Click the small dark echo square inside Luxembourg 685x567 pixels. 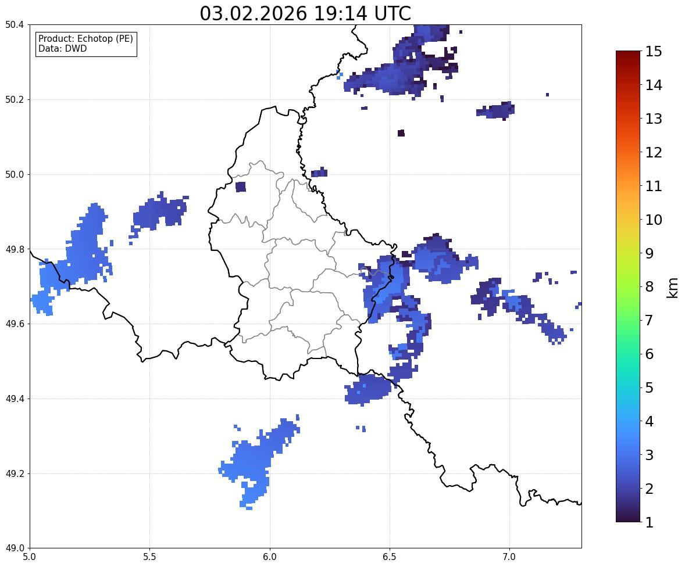241,187
